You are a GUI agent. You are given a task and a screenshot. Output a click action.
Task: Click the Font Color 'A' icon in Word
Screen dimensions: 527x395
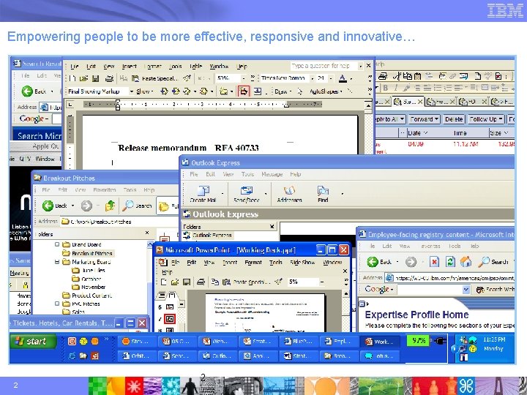pos(343,78)
